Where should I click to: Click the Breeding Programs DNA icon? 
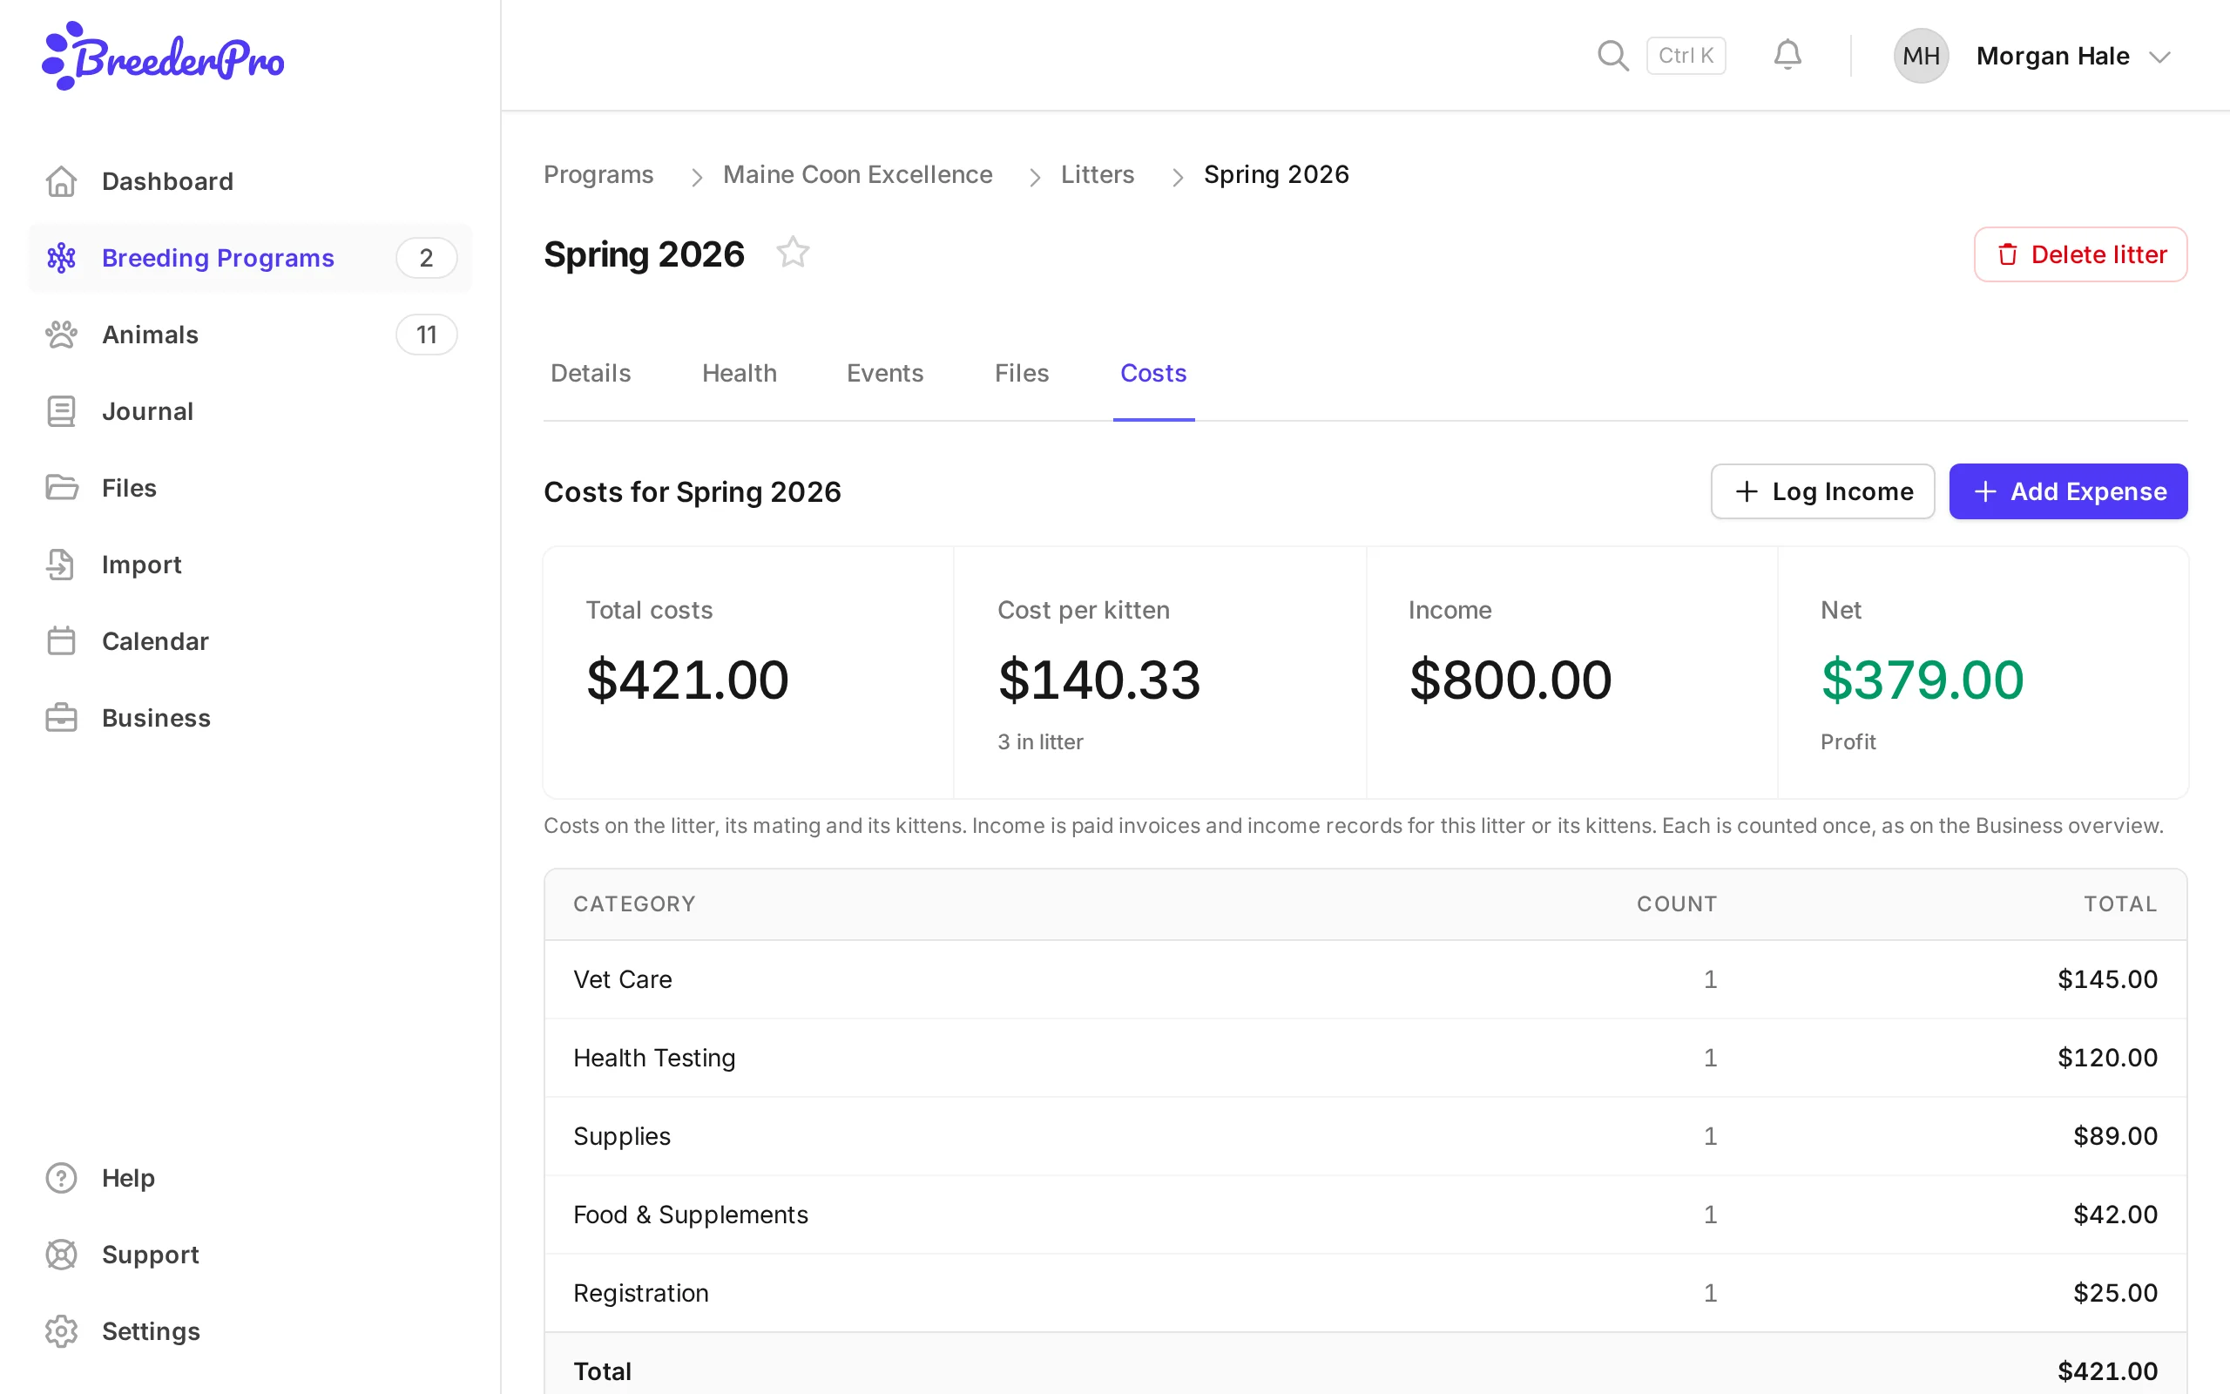61,258
